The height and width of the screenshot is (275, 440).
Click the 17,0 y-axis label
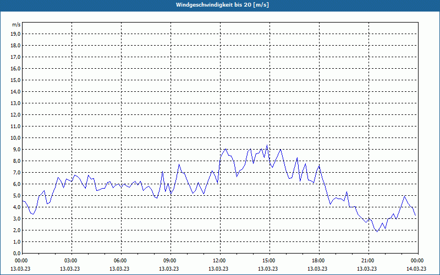click(x=16, y=57)
